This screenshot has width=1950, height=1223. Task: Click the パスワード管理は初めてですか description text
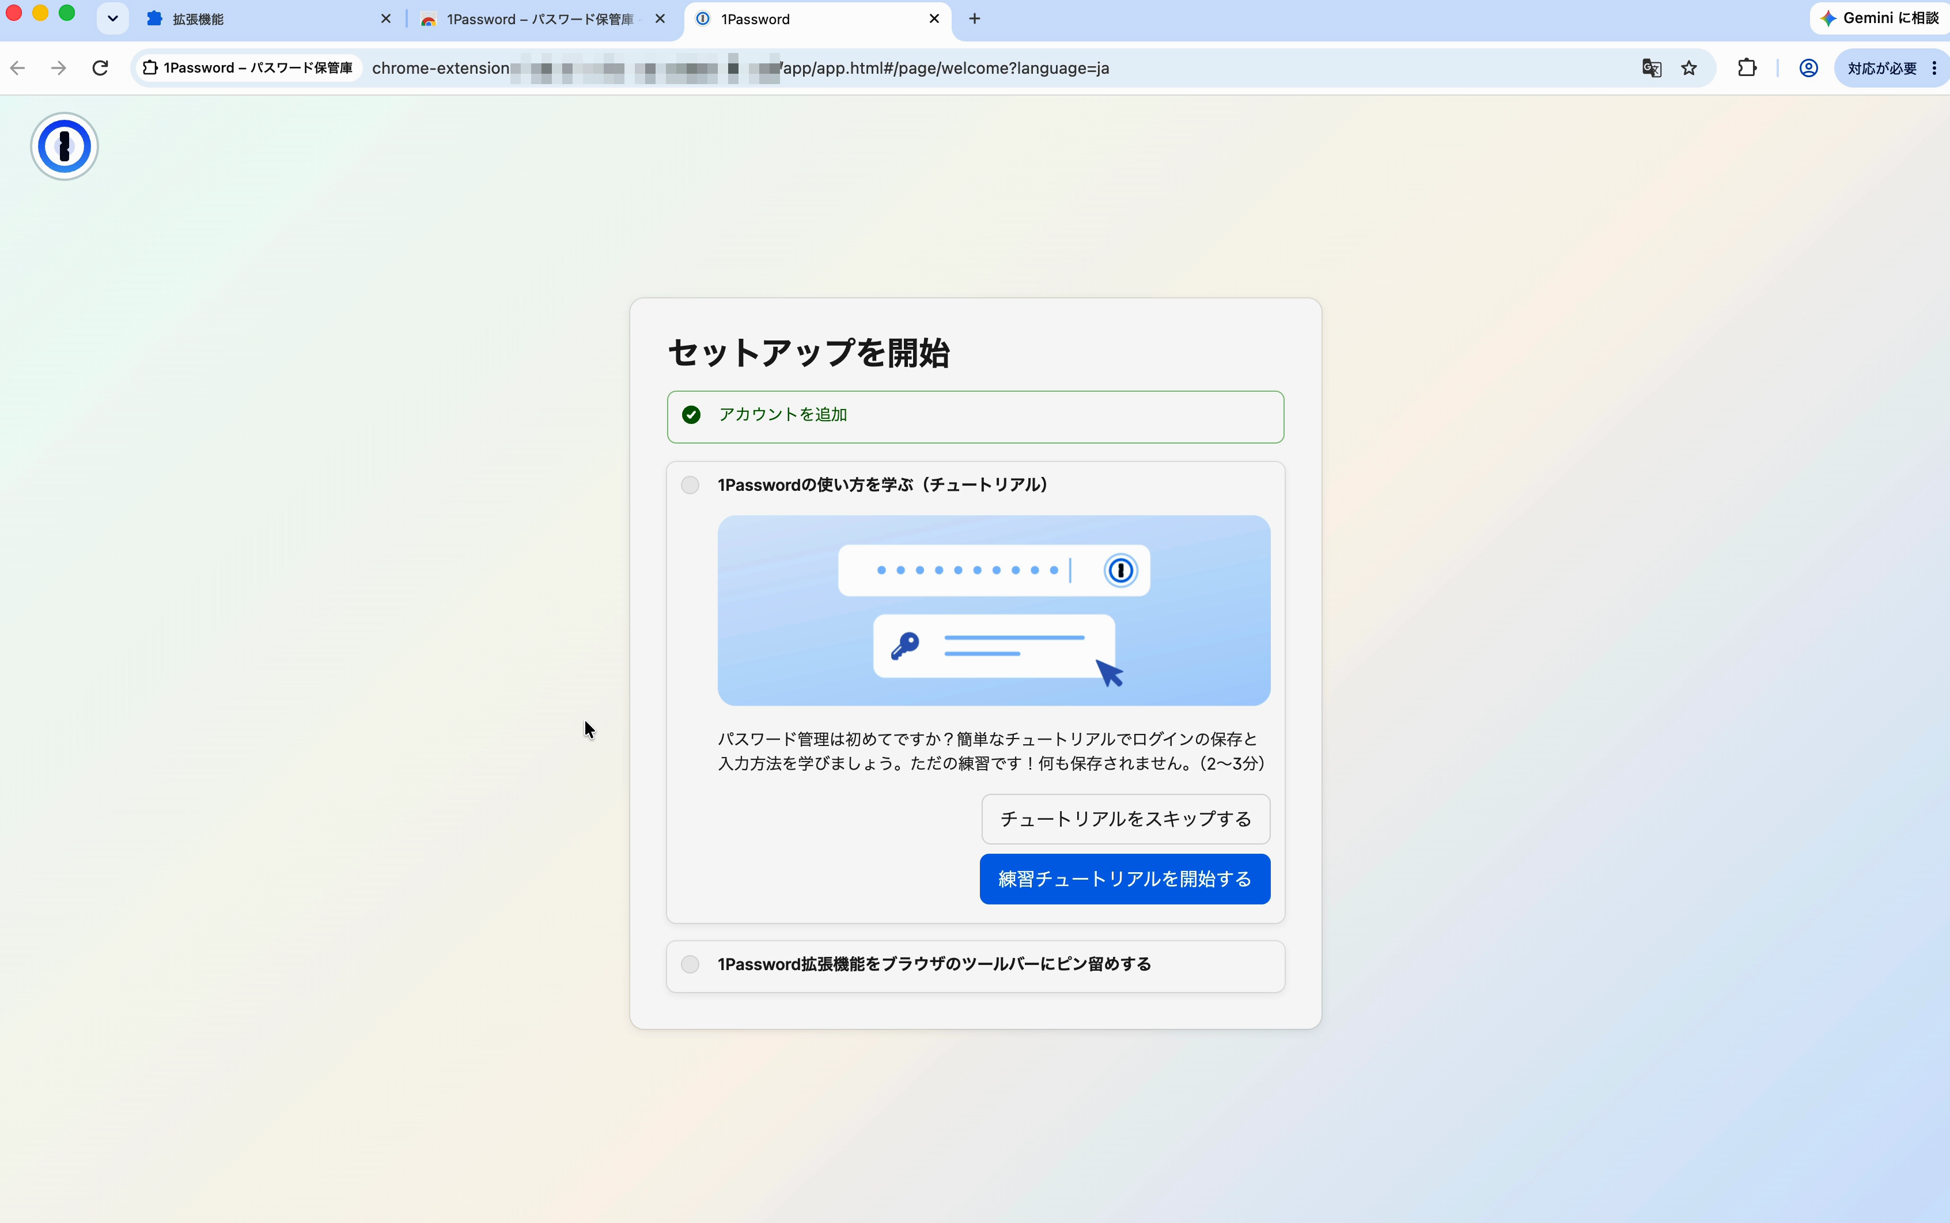pyautogui.click(x=991, y=751)
